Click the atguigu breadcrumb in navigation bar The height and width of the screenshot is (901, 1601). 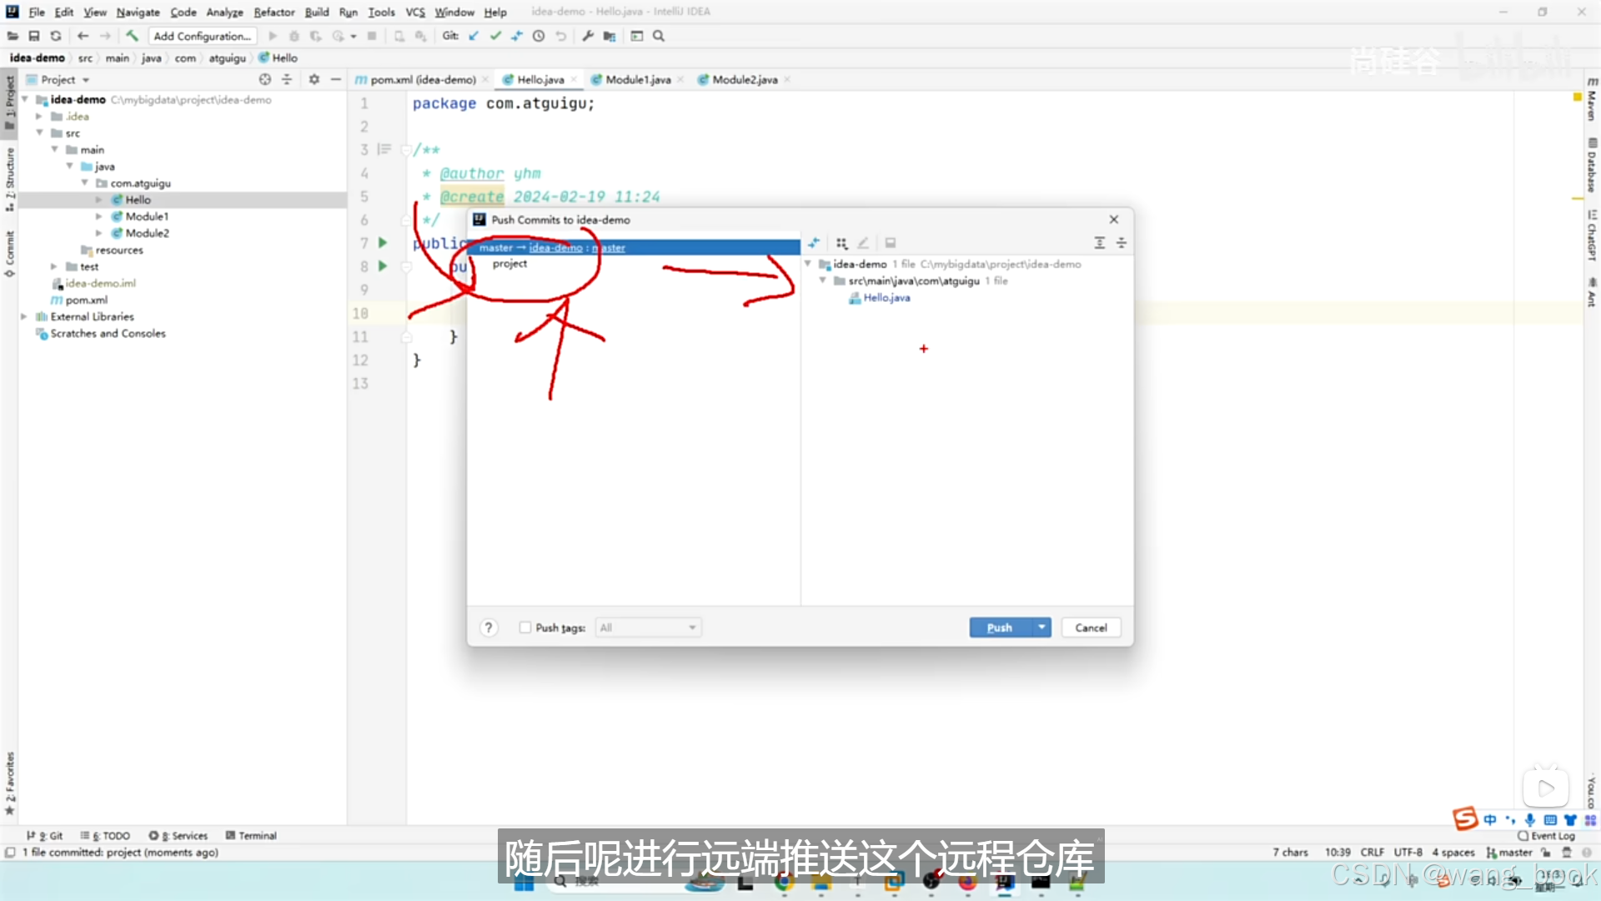(x=227, y=58)
